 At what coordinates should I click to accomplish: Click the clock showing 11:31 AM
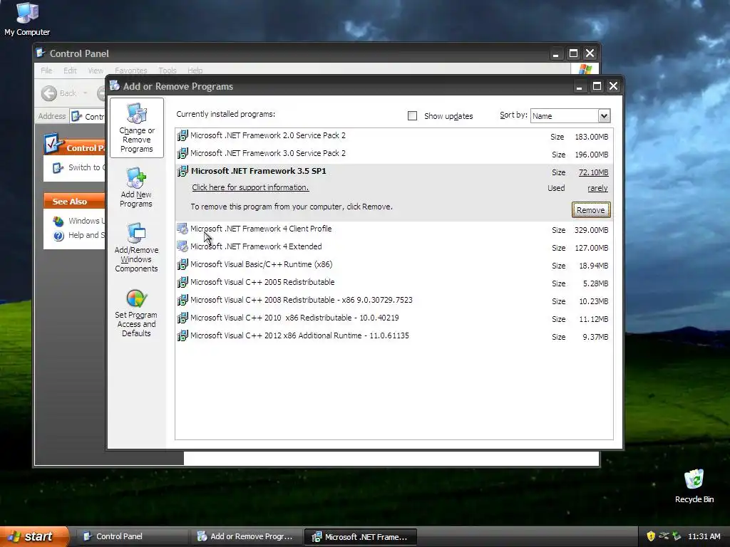(704, 536)
